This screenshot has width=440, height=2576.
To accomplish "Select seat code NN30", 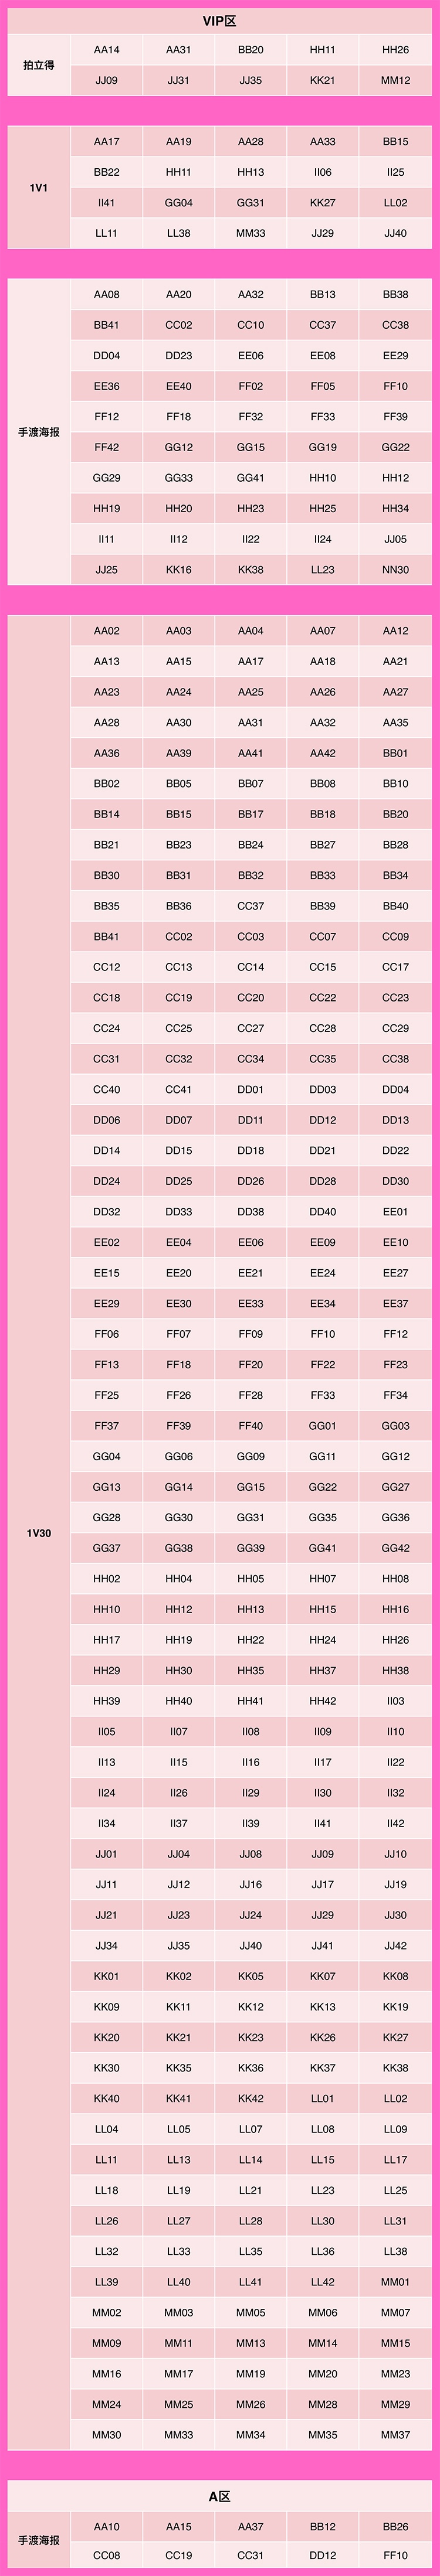I will click(x=395, y=570).
